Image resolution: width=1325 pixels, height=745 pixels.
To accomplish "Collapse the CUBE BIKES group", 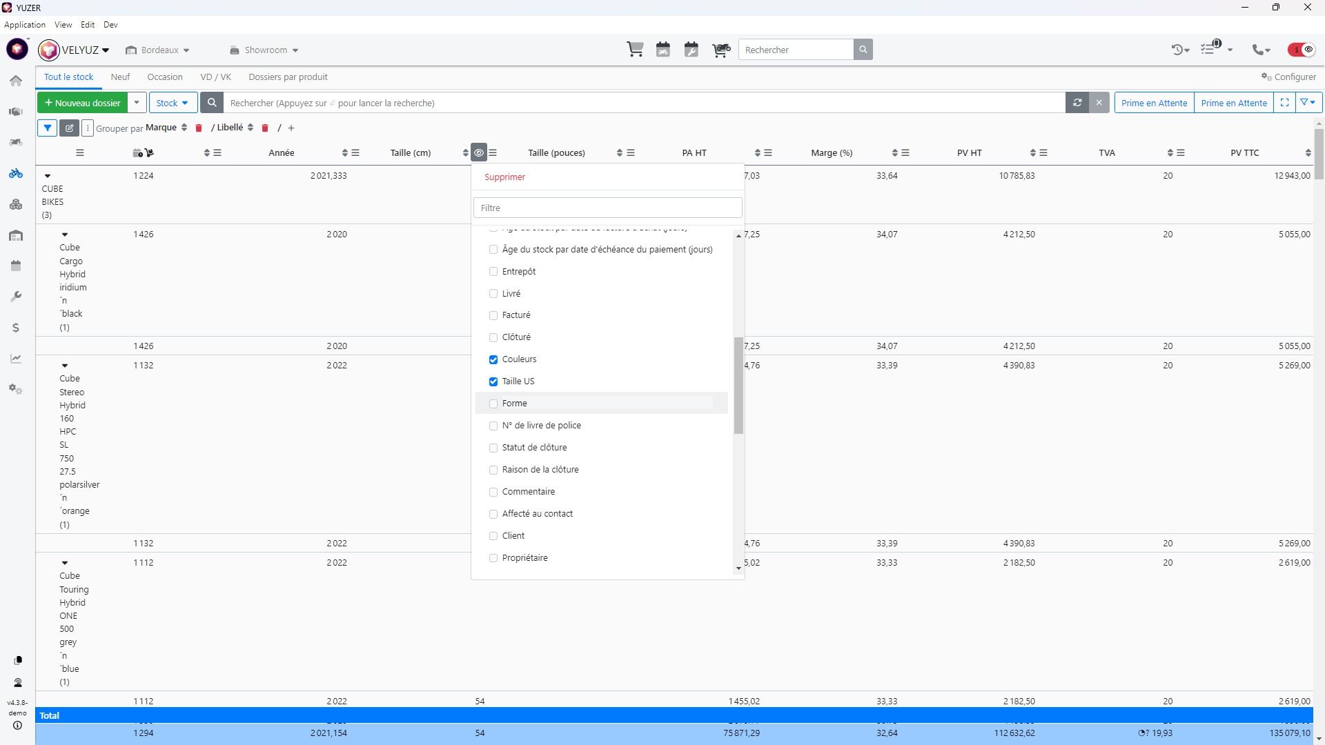I will click(x=48, y=176).
